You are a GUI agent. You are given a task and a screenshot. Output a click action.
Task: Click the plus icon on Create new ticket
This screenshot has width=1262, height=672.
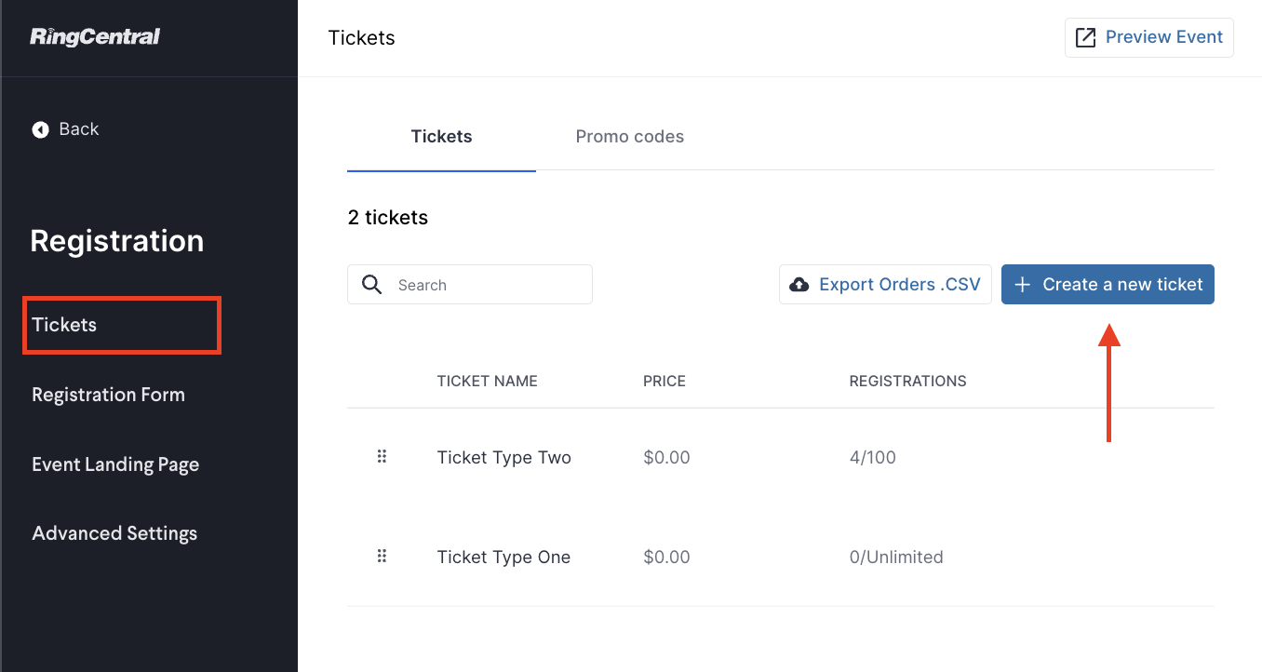pos(1022,285)
